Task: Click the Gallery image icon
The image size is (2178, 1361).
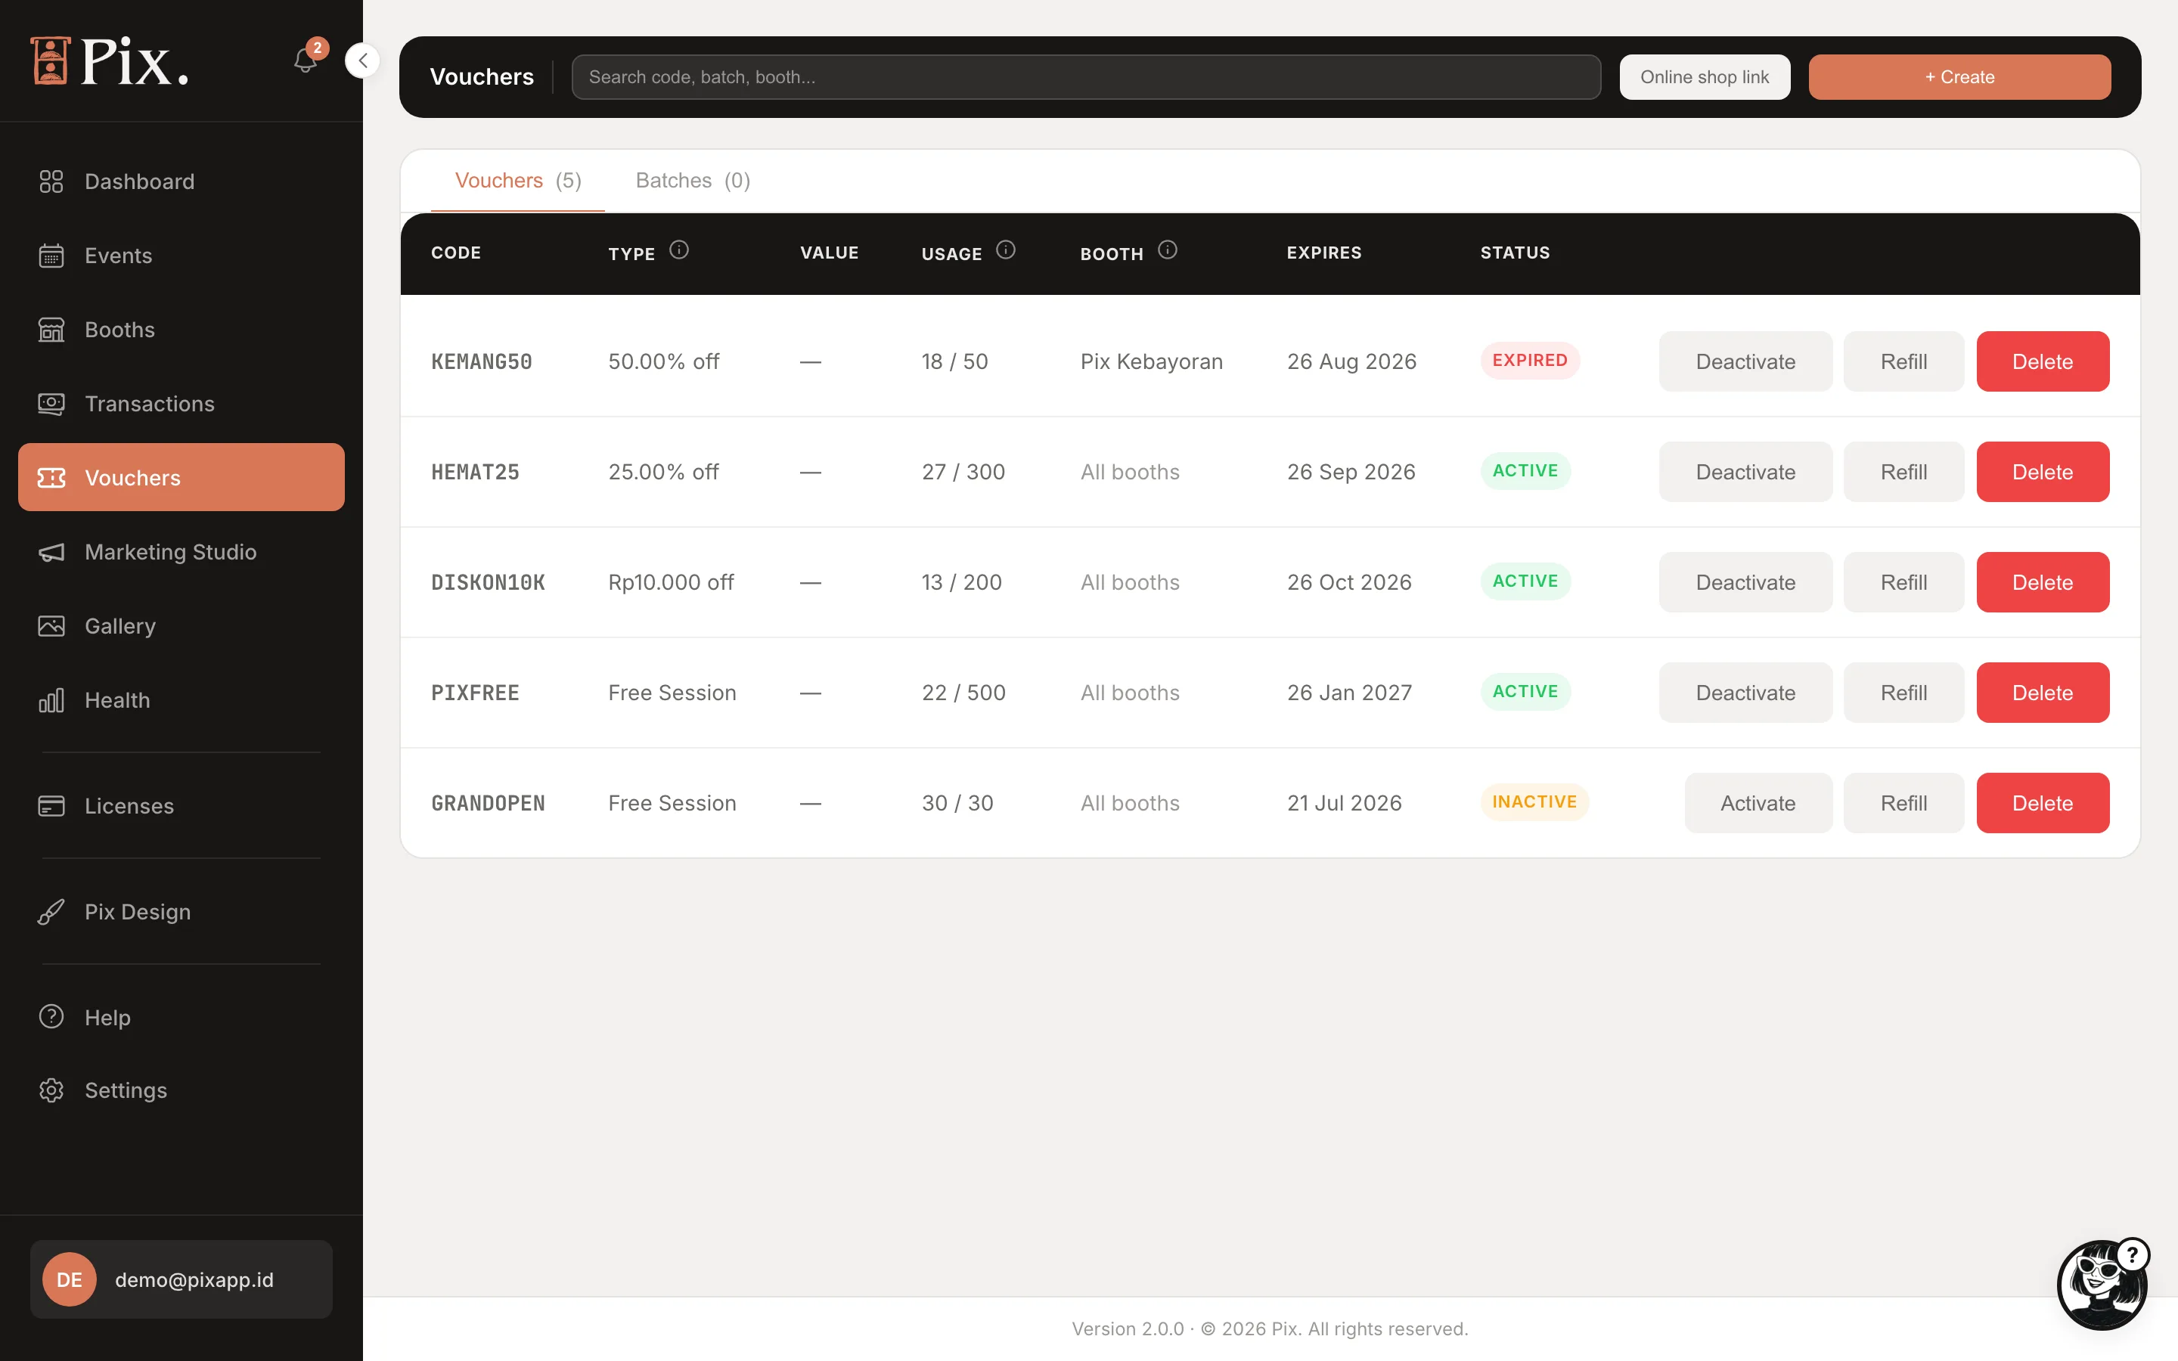Action: click(51, 625)
